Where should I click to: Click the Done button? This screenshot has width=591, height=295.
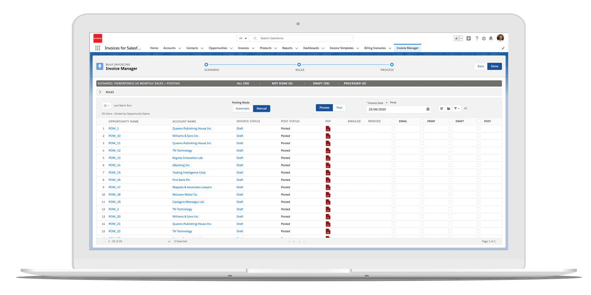click(494, 66)
